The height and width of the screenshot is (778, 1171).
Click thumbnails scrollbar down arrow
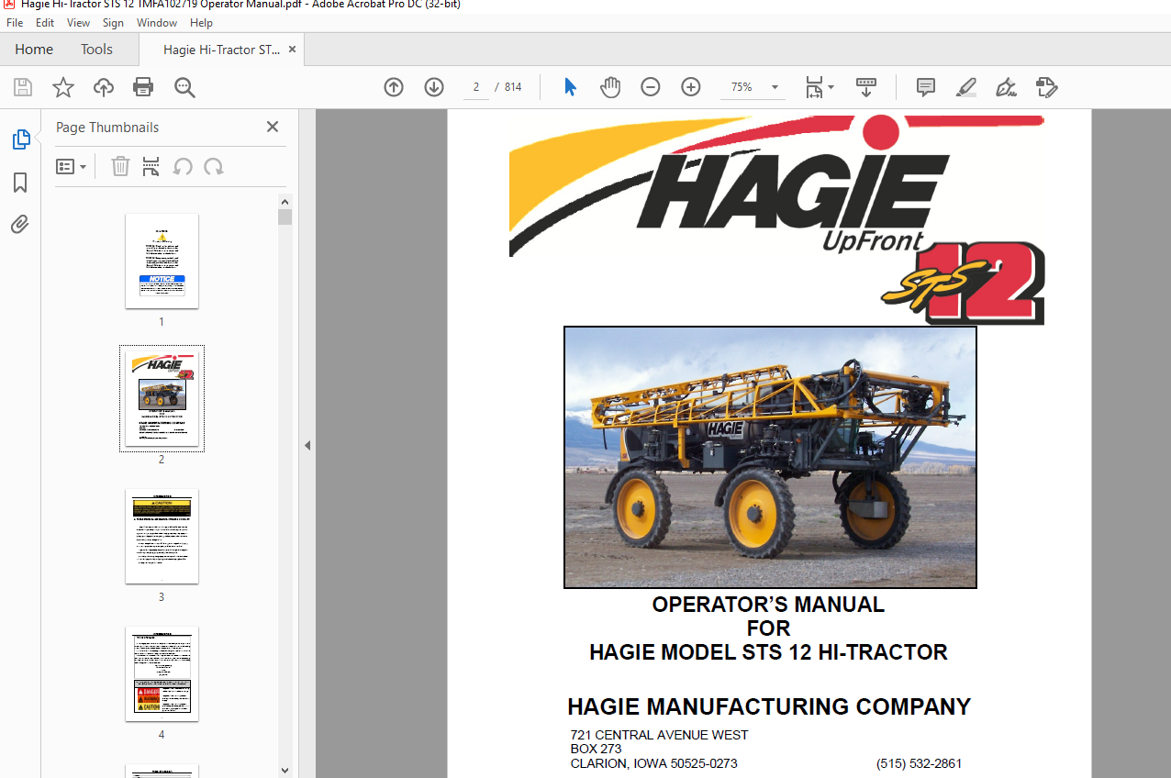(x=284, y=771)
